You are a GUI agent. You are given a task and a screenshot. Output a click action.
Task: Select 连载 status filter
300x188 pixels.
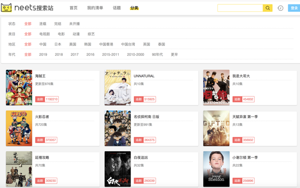point(43,24)
